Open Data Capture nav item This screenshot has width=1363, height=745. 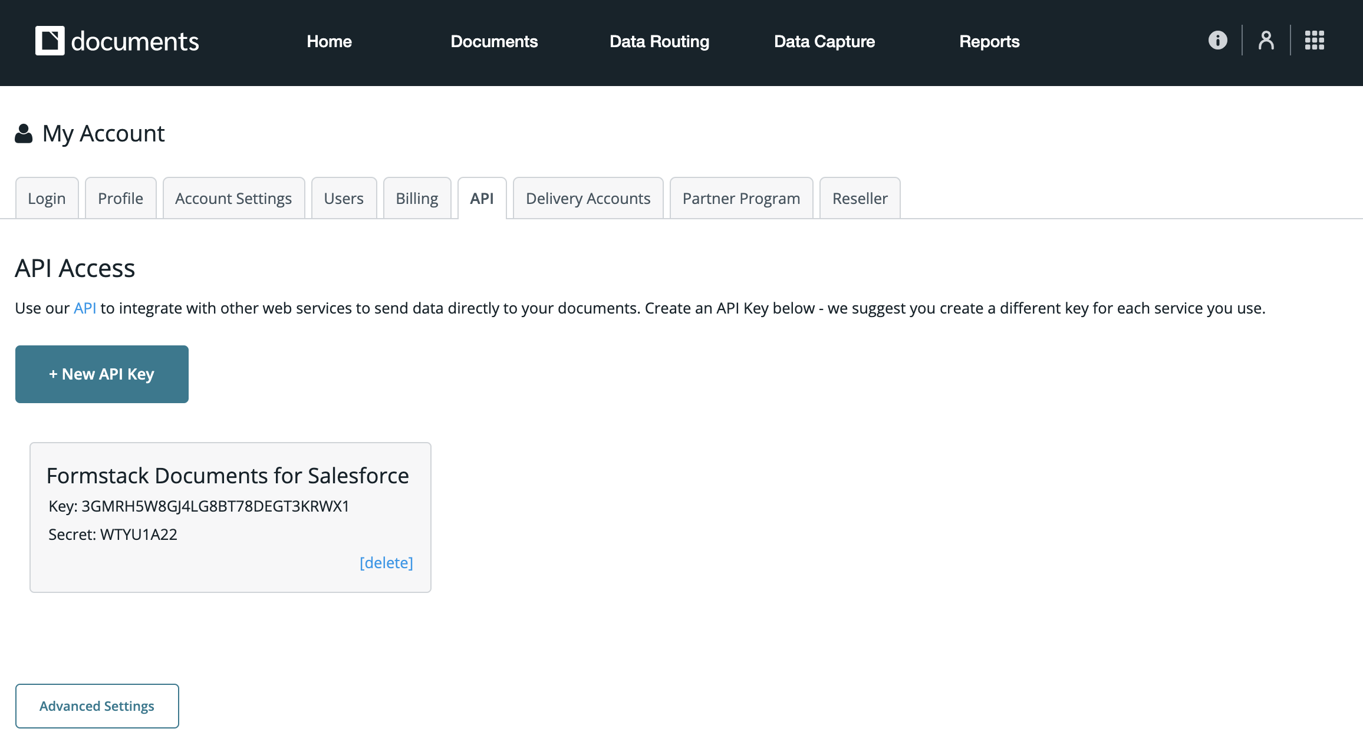pos(824,41)
